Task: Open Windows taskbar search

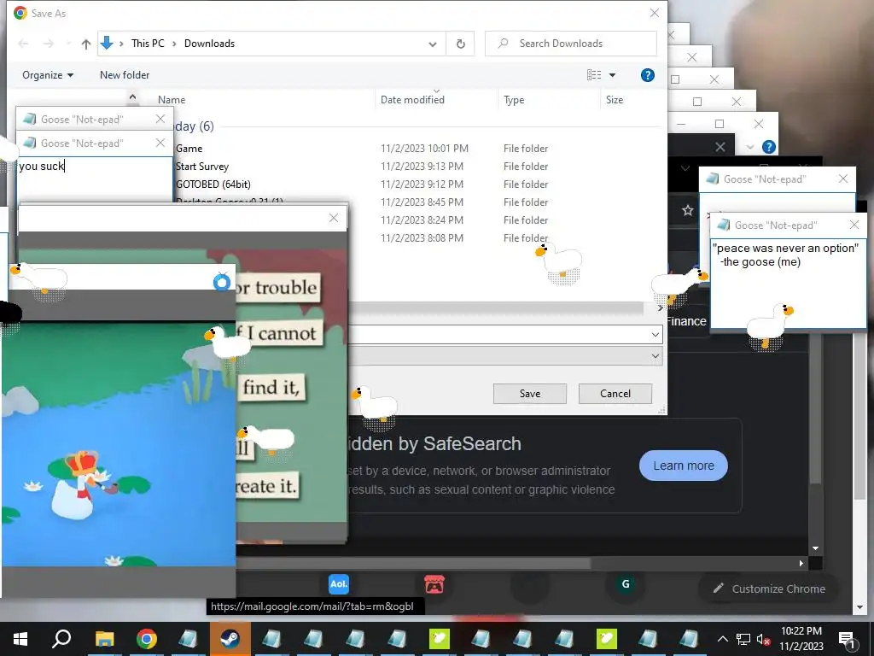Action: tap(61, 639)
